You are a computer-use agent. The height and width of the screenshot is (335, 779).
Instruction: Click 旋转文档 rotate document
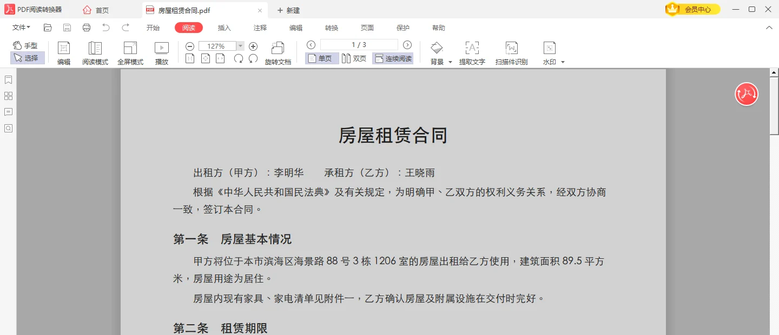pyautogui.click(x=278, y=53)
